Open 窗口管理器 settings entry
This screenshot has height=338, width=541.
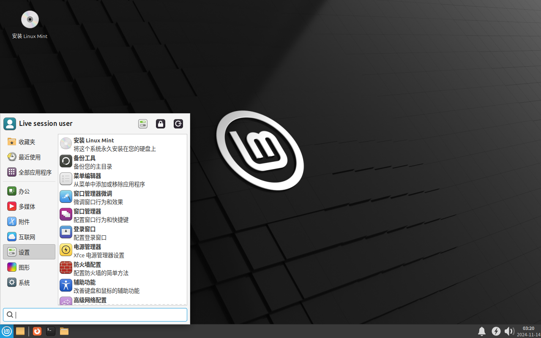[x=123, y=215]
